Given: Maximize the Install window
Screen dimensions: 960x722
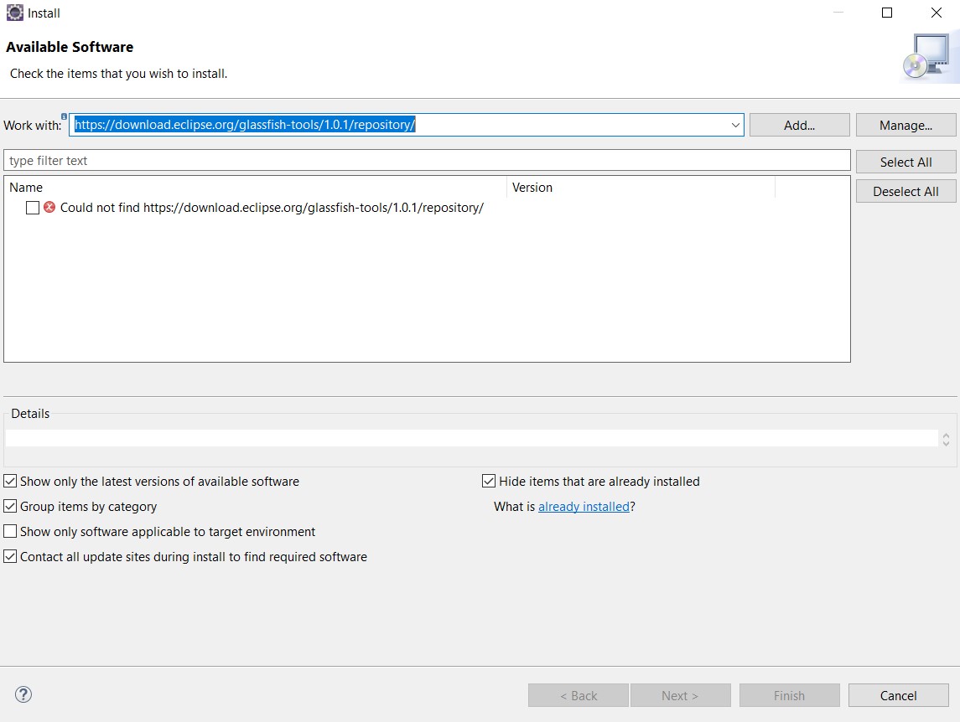Looking at the screenshot, I should 886,13.
